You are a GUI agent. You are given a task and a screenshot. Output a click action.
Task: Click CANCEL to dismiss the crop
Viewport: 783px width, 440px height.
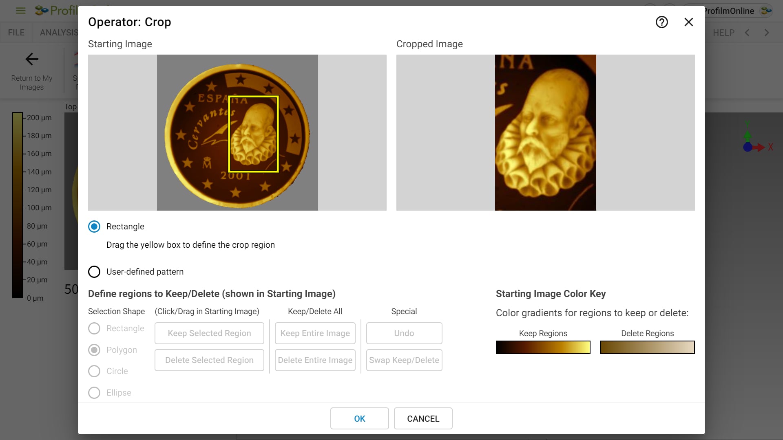click(423, 418)
